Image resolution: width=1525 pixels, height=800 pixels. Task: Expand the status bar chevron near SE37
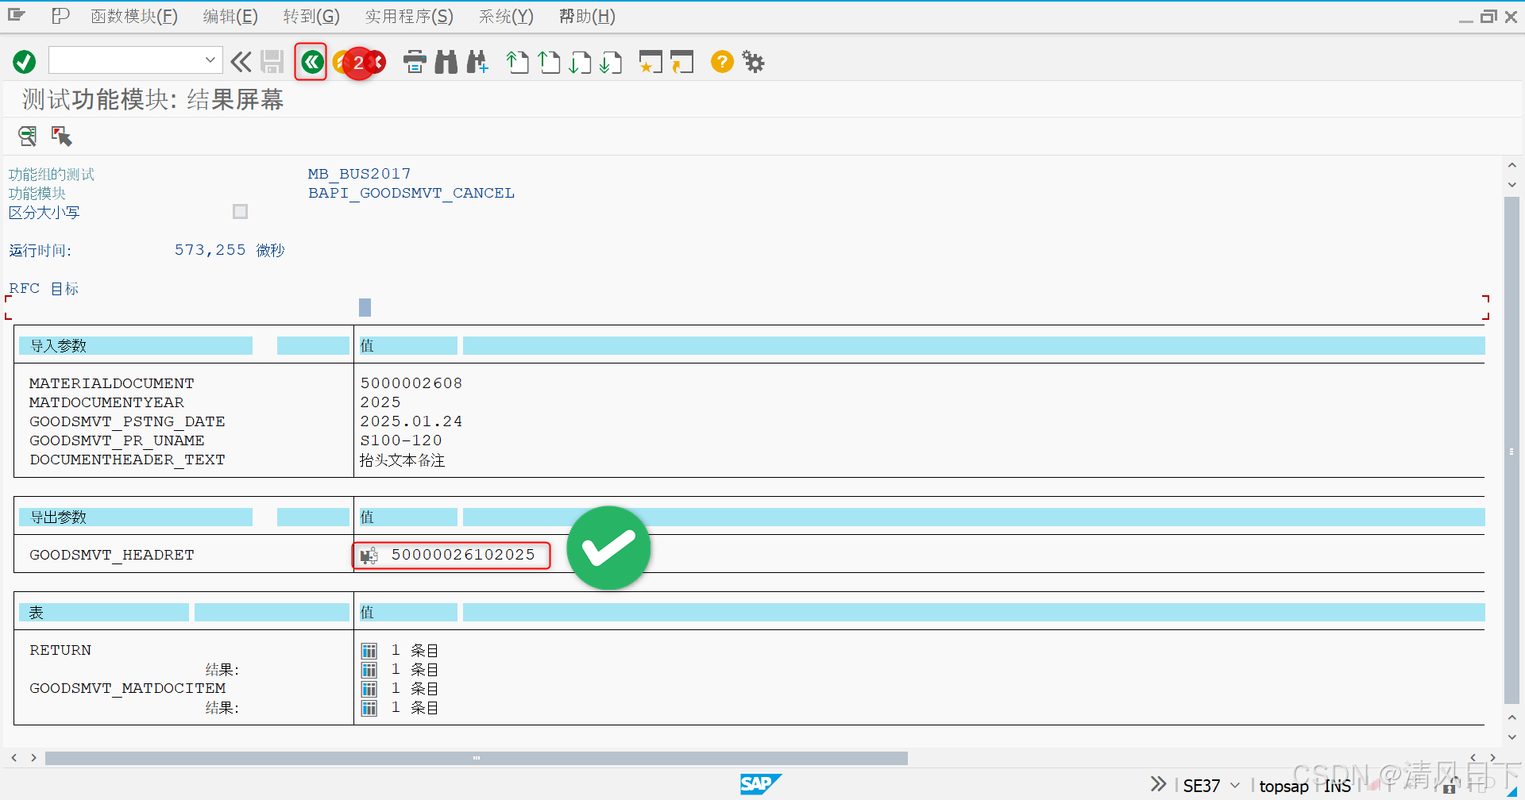[1158, 784]
